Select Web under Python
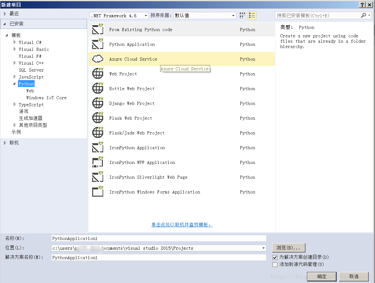Image resolution: width=375 pixels, height=283 pixels. [x=30, y=91]
